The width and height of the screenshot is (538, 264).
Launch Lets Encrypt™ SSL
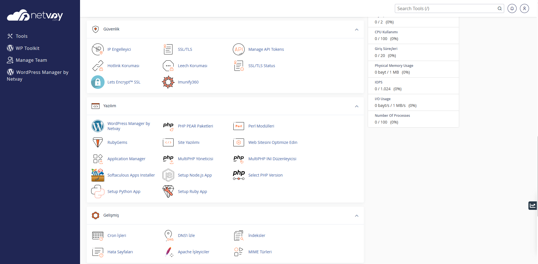pyautogui.click(x=124, y=82)
